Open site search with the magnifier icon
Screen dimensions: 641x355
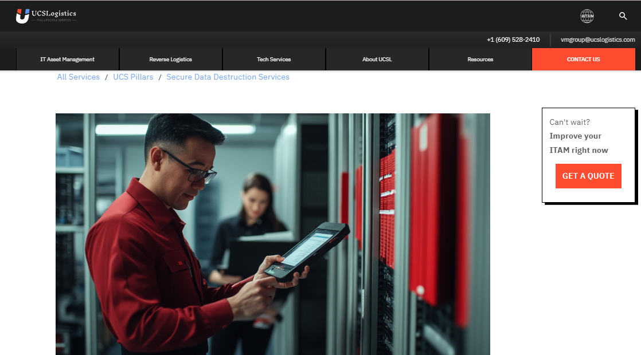tap(623, 16)
